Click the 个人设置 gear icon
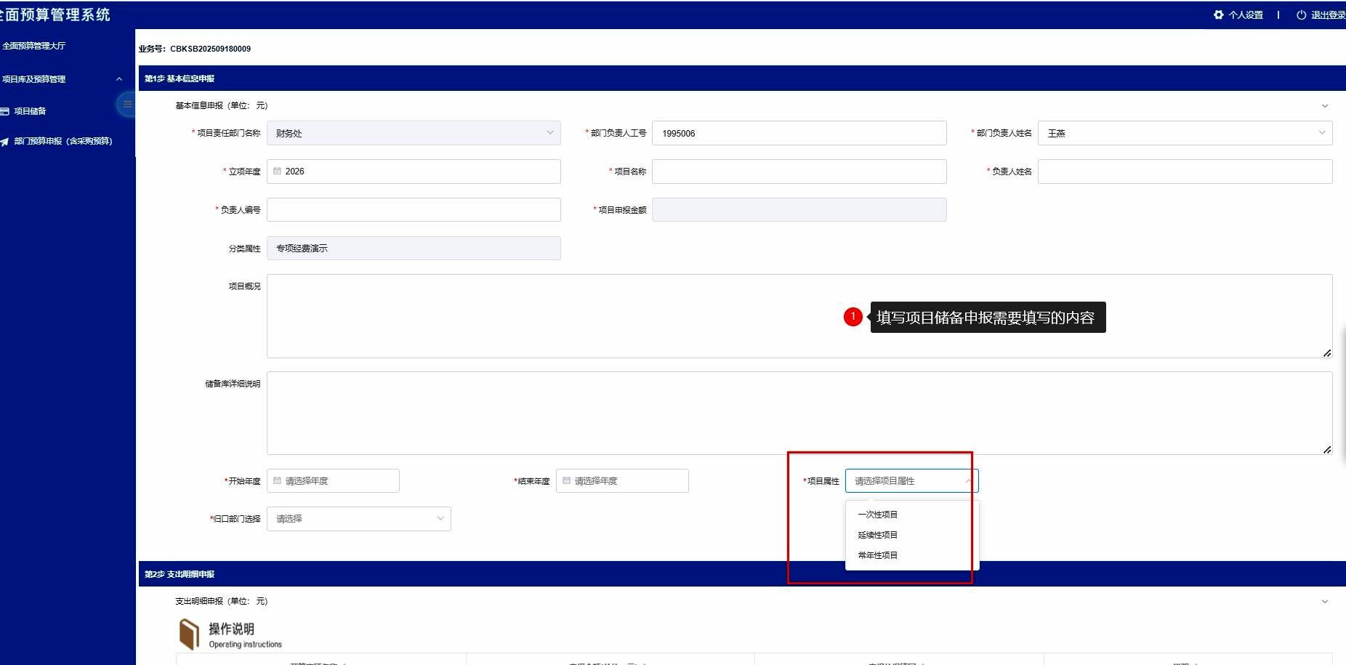Viewport: 1346px width, 665px height. click(1219, 15)
